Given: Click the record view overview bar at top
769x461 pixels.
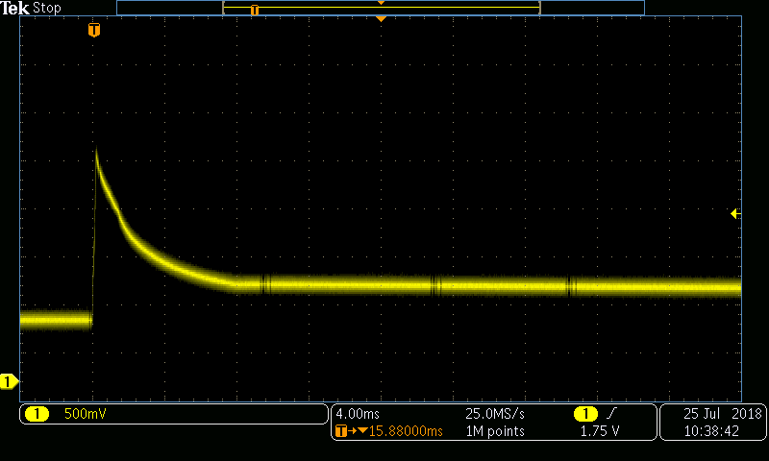Looking at the screenshot, I should pos(381,8).
